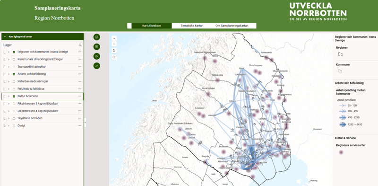Expand Kom igång med kartan section
Image resolution: width=378 pixels, height=186 pixels.
coord(43,37)
